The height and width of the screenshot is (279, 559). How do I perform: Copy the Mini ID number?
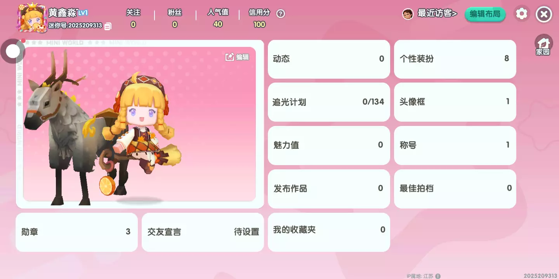(108, 26)
